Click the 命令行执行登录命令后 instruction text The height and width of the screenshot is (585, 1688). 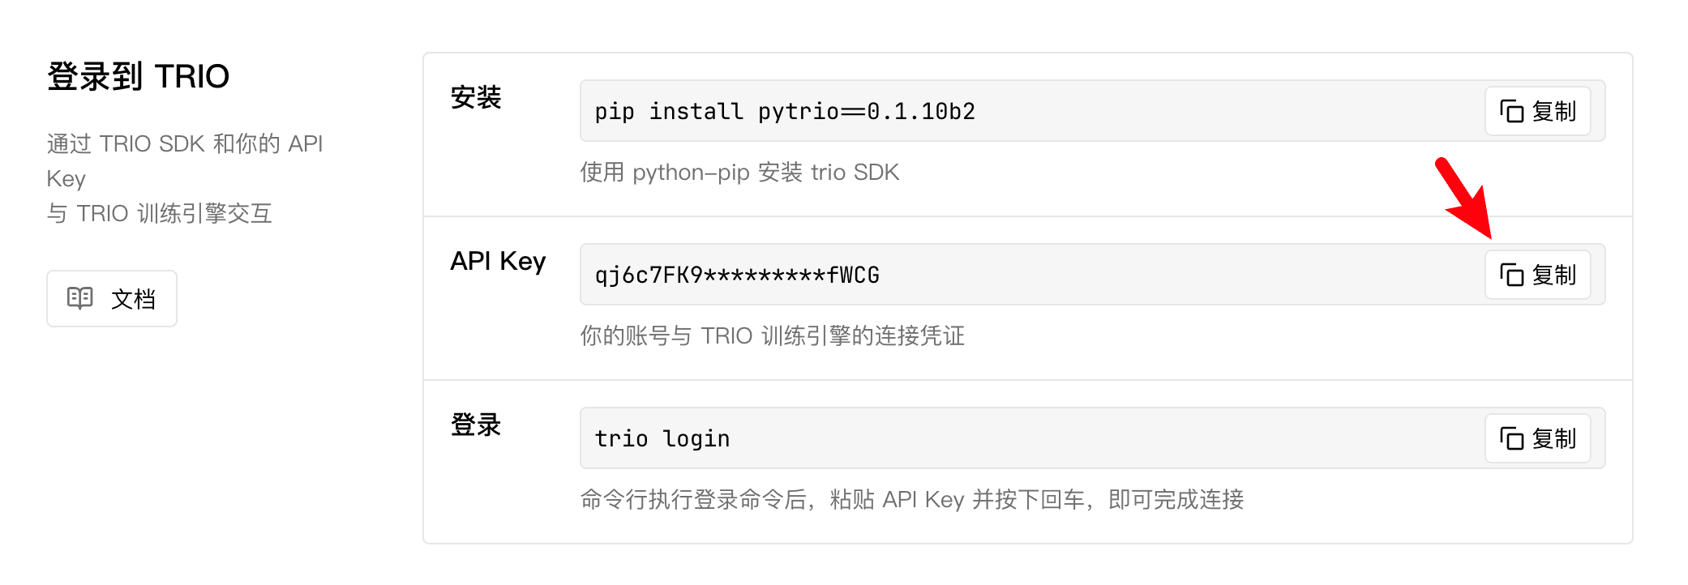point(911,499)
